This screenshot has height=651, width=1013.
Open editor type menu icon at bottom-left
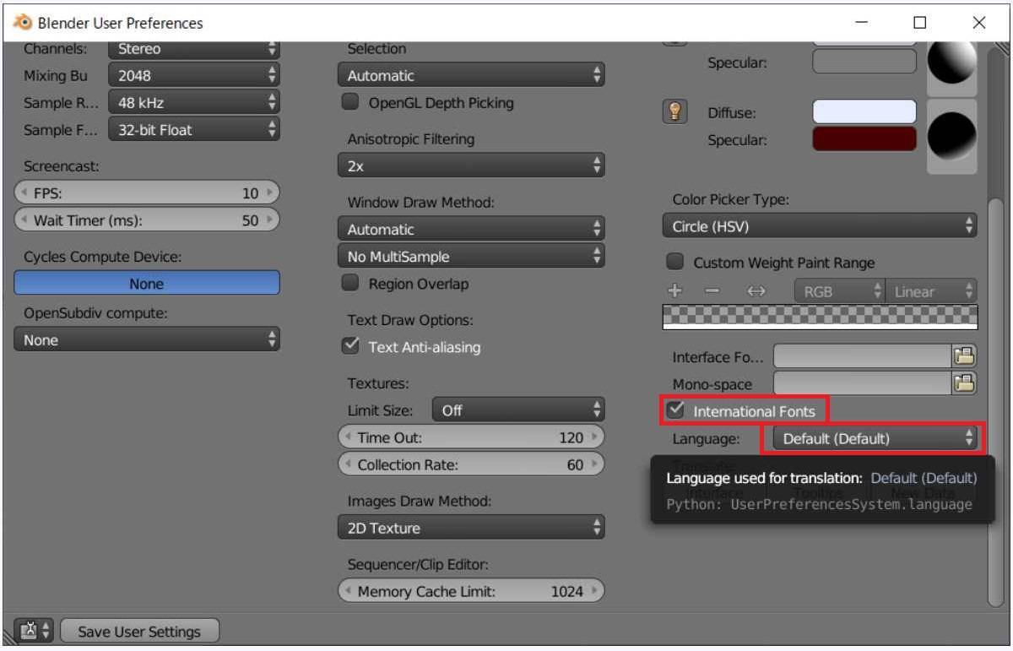click(x=35, y=631)
